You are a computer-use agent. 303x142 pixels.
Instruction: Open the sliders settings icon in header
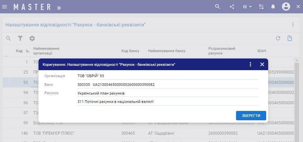pyautogui.click(x=261, y=7)
